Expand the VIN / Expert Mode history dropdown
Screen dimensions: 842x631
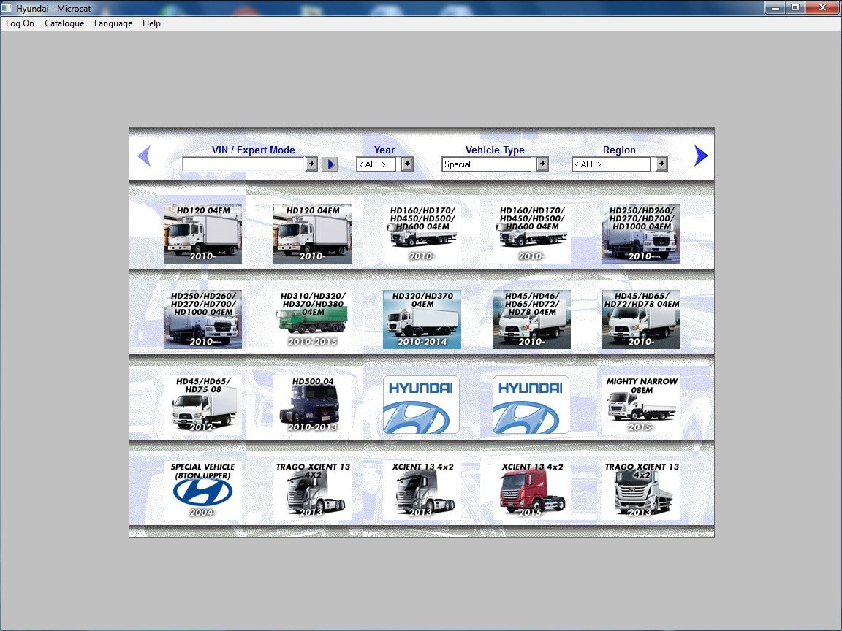(311, 164)
